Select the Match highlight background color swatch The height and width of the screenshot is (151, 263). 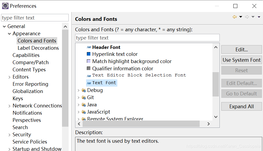coord(89,61)
